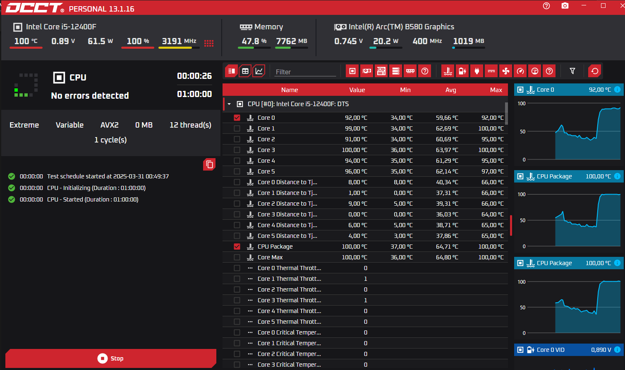Sort the table by the Max column
This screenshot has height=370, width=625.
(x=496, y=90)
